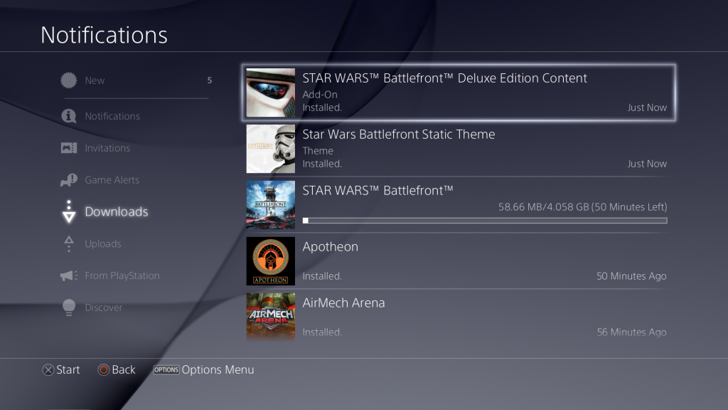Click the new notifications count 5
This screenshot has height=410, width=728.
(210, 80)
